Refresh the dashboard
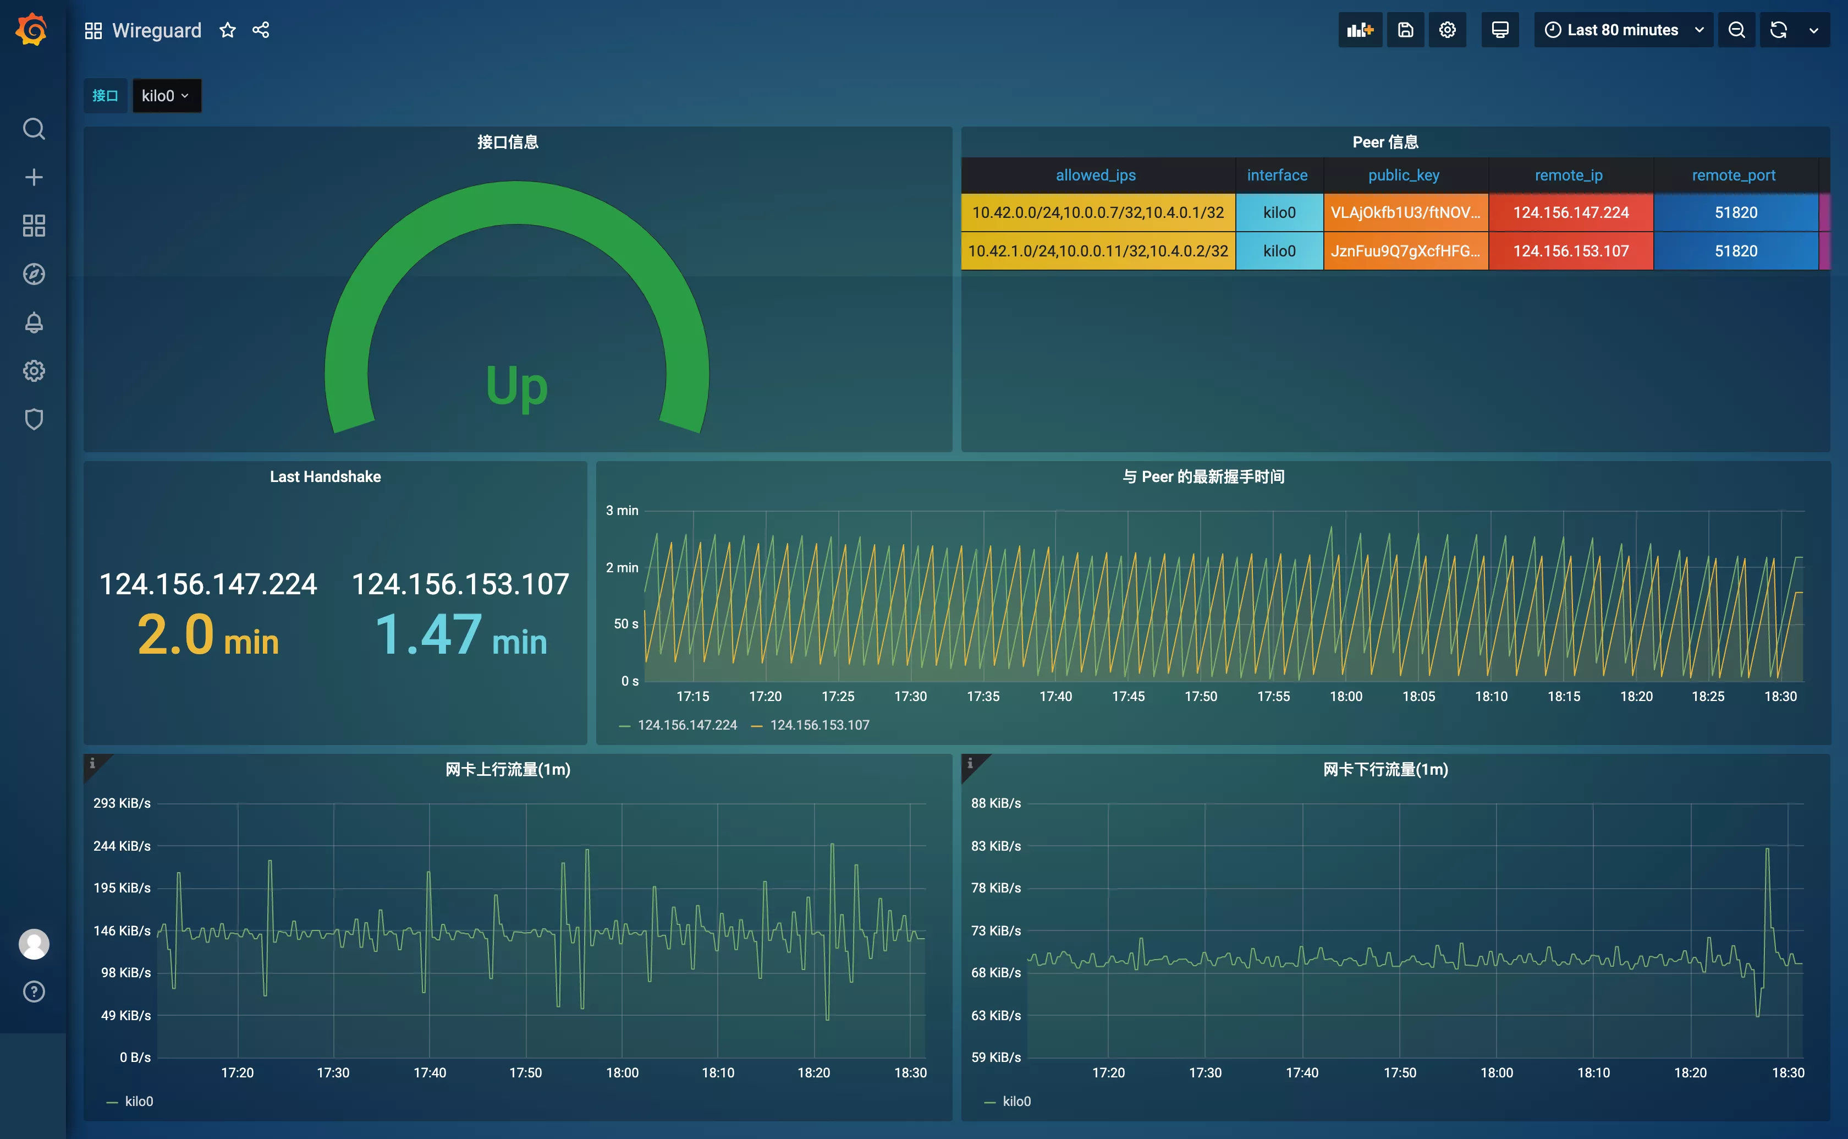This screenshot has width=1848, height=1139. tap(1778, 30)
